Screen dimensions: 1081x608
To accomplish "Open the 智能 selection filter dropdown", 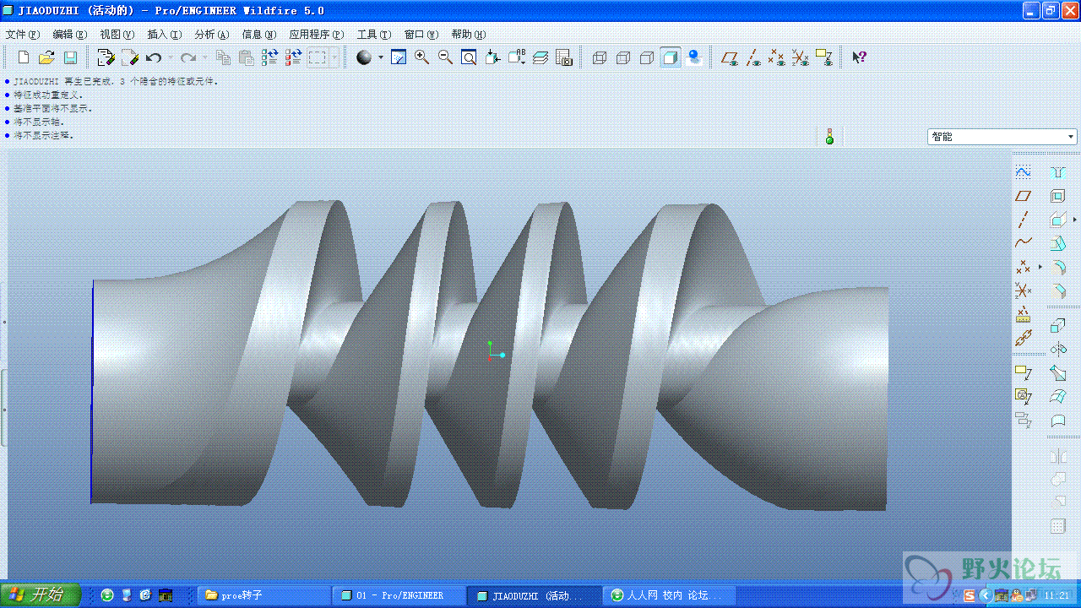I will tap(1002, 137).
